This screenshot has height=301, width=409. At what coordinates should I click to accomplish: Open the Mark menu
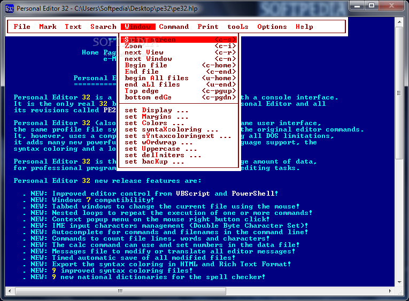[x=48, y=27]
